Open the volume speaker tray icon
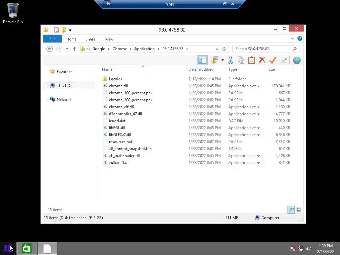 pos(308,248)
